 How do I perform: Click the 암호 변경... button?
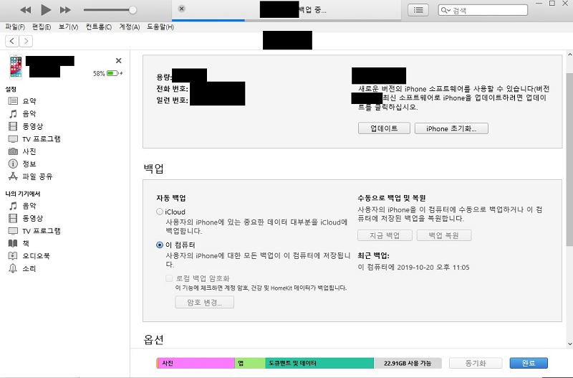click(x=204, y=302)
